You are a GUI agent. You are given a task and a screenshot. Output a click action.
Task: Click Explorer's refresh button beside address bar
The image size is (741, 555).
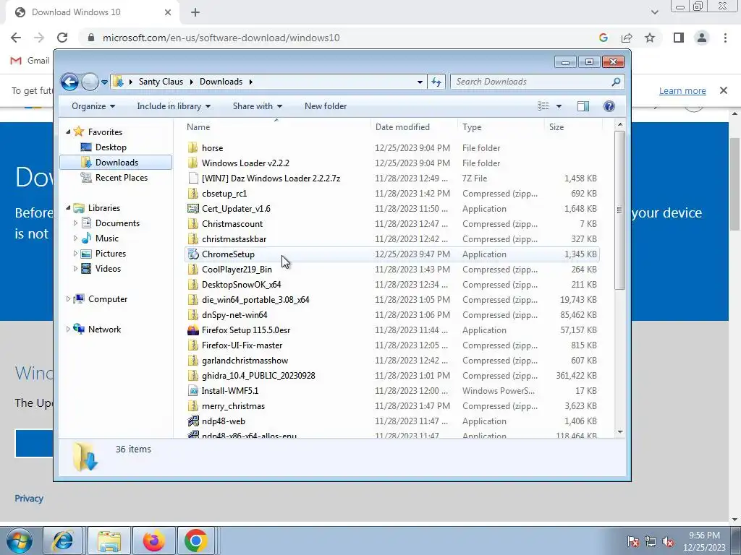click(x=436, y=82)
